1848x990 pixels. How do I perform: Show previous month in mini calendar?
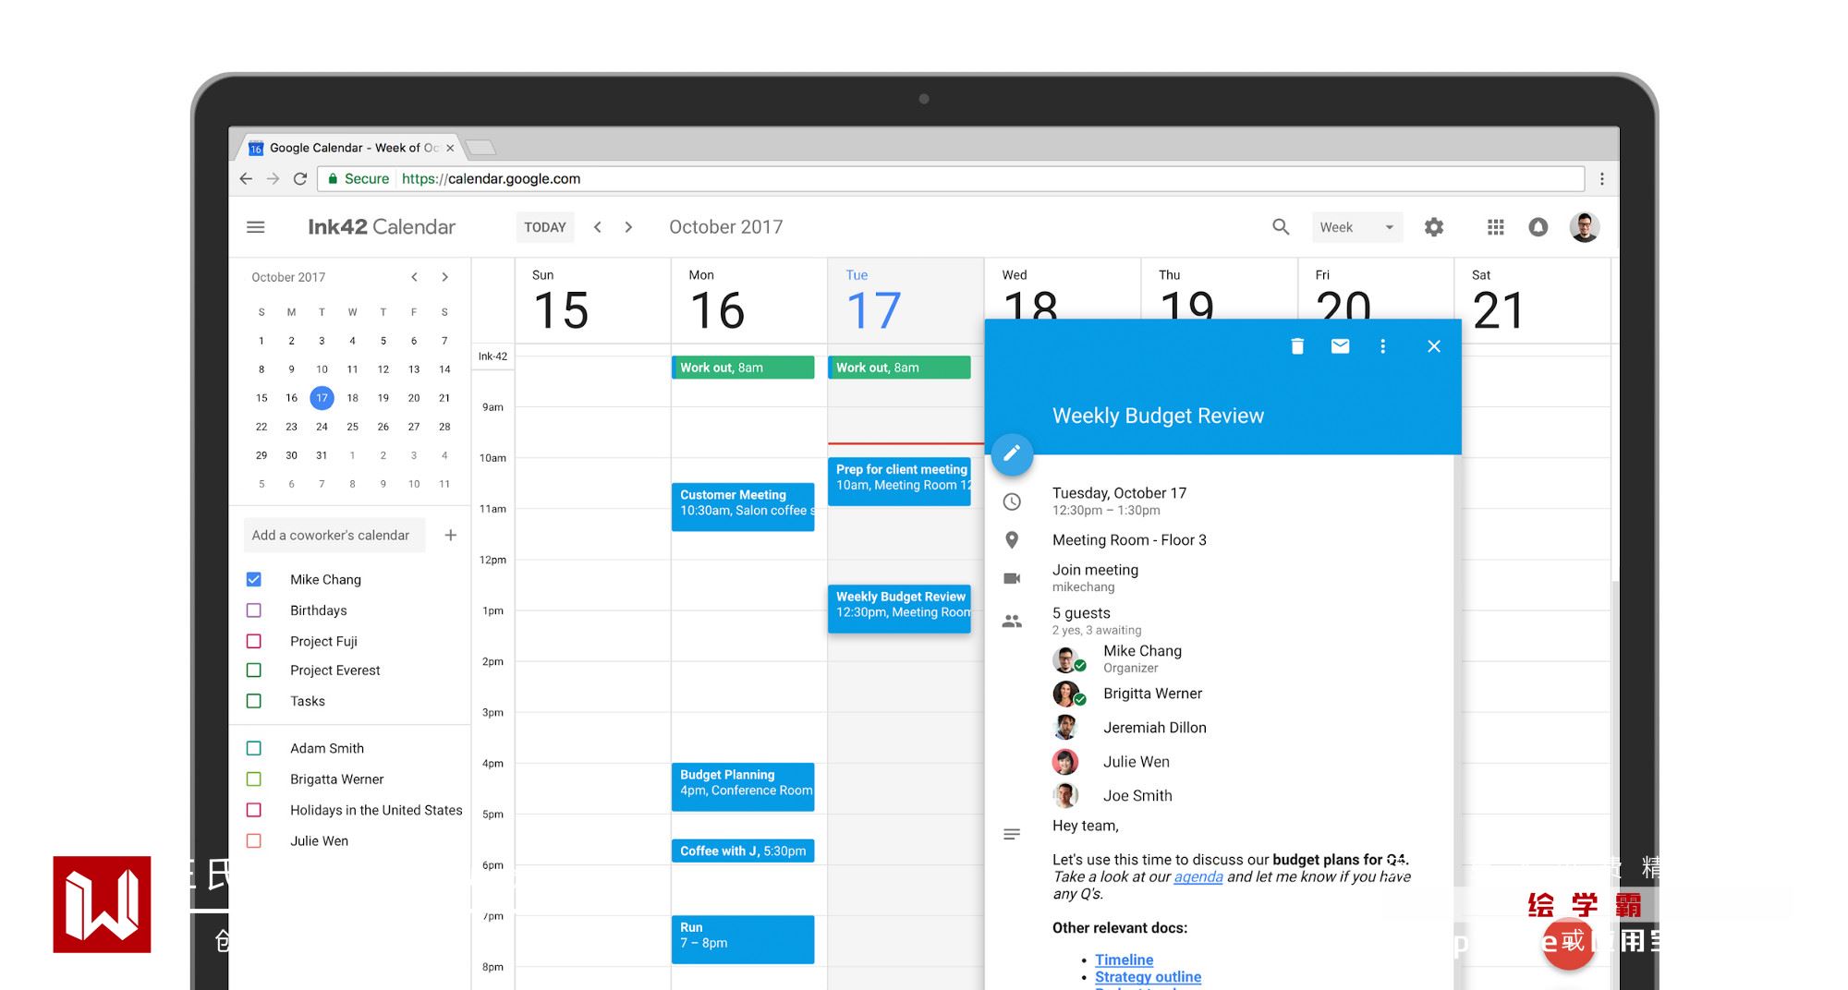tap(415, 277)
